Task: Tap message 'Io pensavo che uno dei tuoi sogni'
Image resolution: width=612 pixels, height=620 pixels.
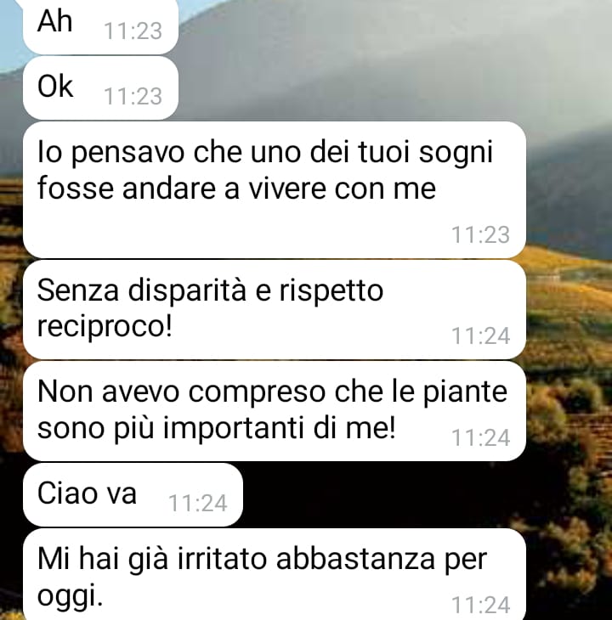Action: 275,189
